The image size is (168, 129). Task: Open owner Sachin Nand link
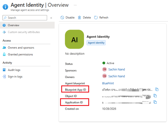tap(116, 76)
